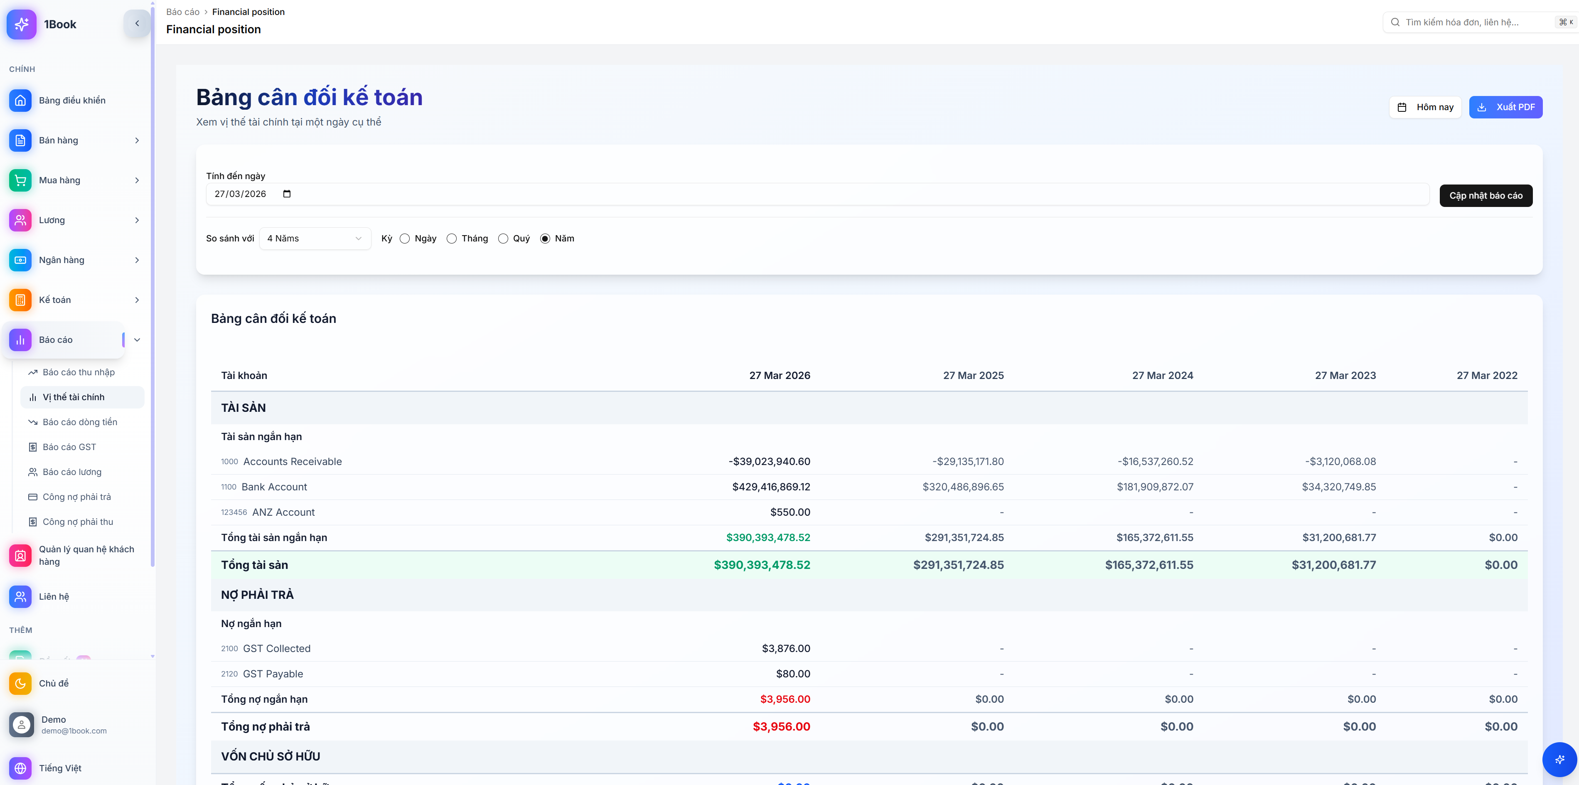Image resolution: width=1579 pixels, height=785 pixels.
Task: Click the Kế toán calculator icon
Action: [x=20, y=300]
